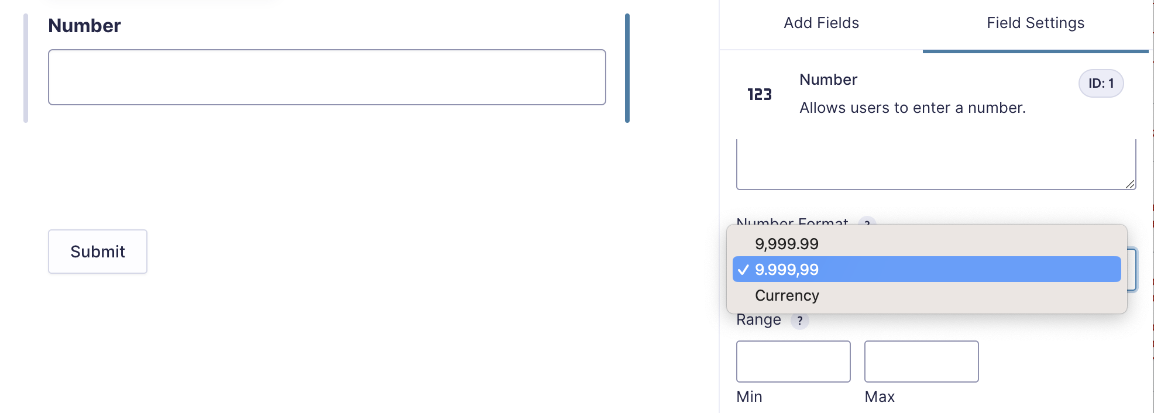This screenshot has width=1154, height=413.
Task: Click the "123" number field type icon
Action: (x=759, y=94)
